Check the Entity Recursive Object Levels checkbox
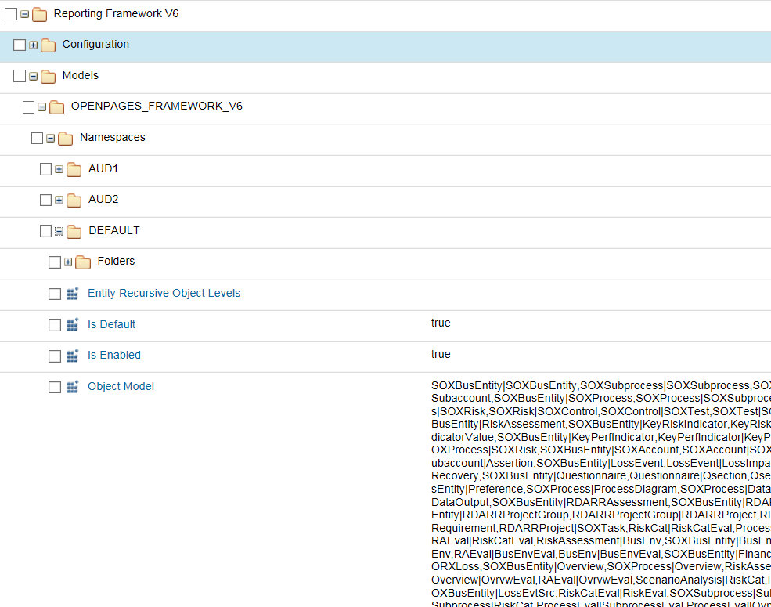This screenshot has width=771, height=607. point(55,294)
